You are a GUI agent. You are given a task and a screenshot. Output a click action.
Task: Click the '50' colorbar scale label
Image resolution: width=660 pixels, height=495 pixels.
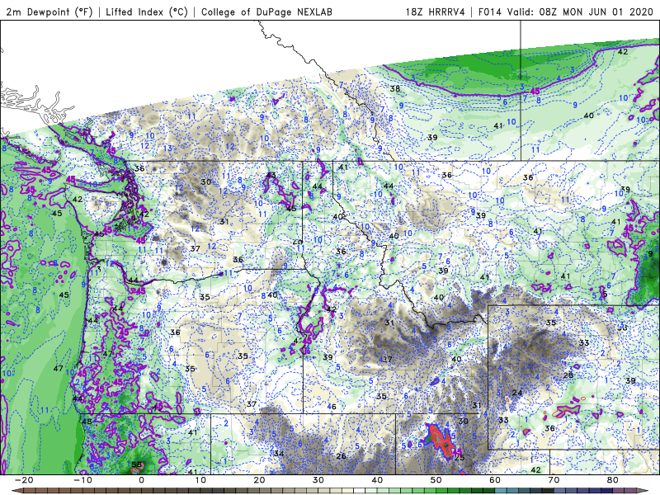436,480
